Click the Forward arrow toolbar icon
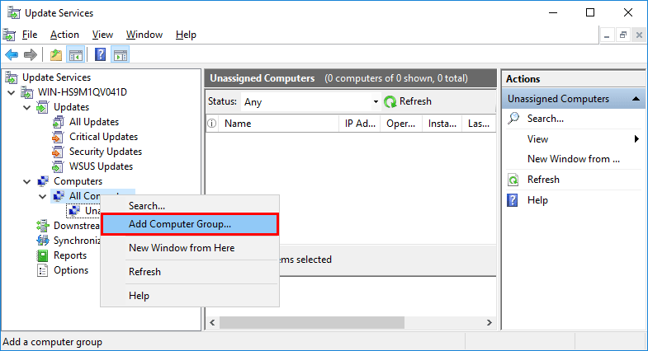Screen dimensions: 648x351 point(31,54)
